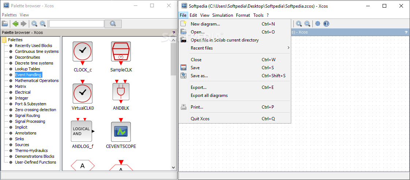Open Xcos help with the blue question icon
The height and width of the screenshot is (180, 410).
click(x=326, y=24)
